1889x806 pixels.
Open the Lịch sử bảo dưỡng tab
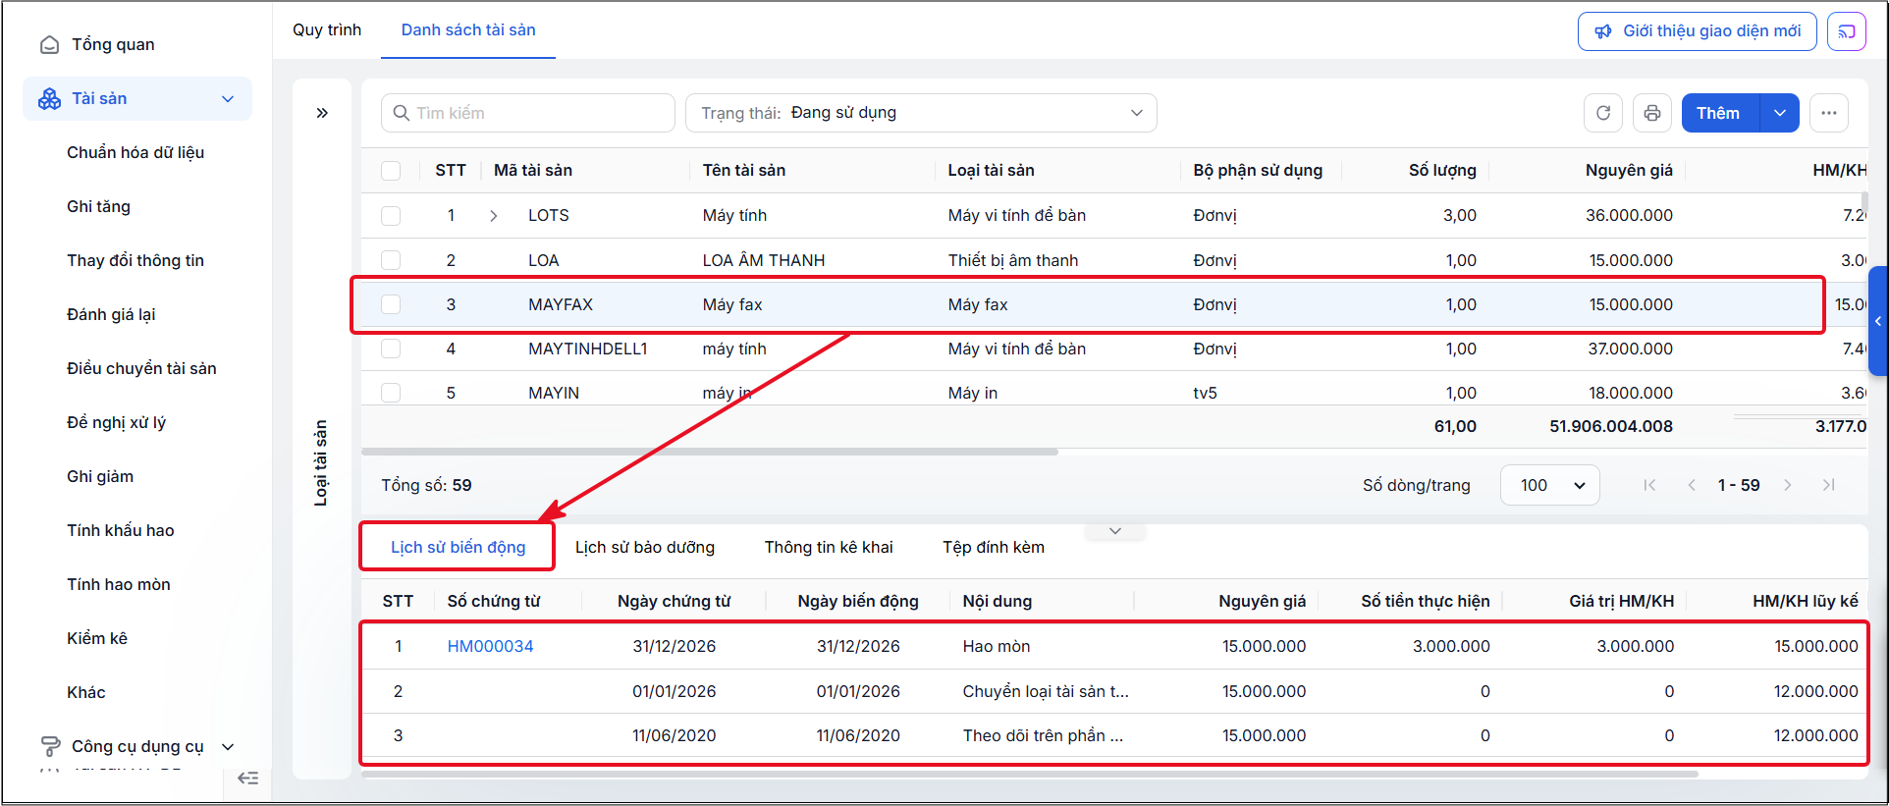pyautogui.click(x=645, y=547)
